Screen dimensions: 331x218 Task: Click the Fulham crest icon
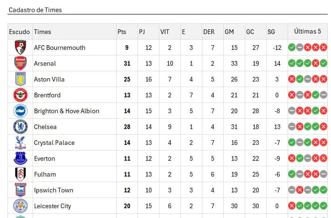20,174
